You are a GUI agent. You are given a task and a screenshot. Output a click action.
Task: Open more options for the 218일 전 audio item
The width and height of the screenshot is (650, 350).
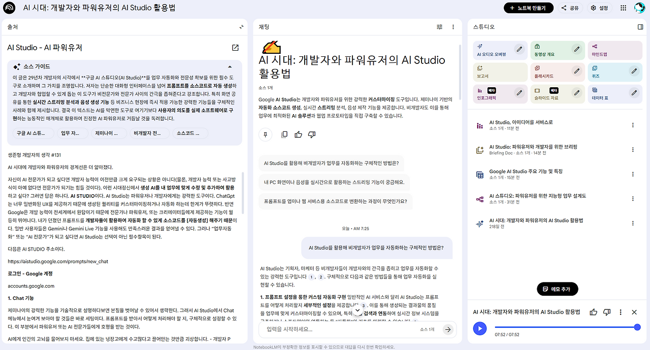point(633,223)
